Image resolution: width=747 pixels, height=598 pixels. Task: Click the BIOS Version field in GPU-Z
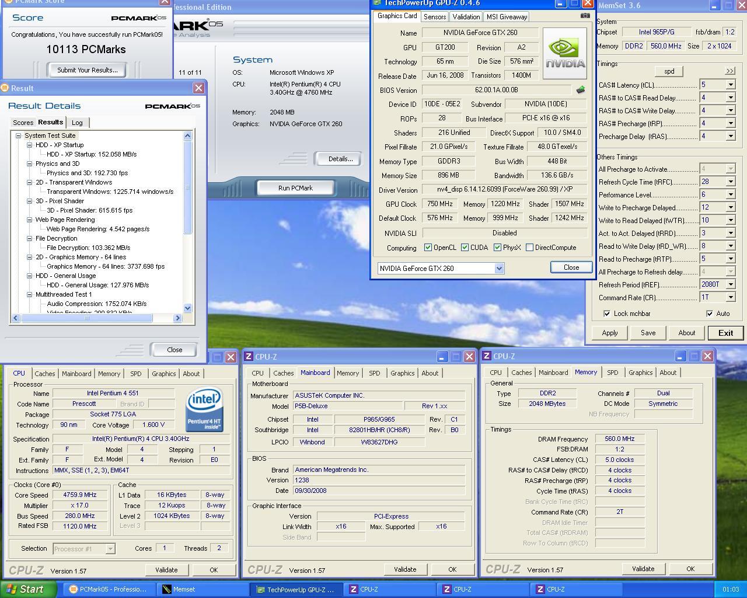(497, 90)
